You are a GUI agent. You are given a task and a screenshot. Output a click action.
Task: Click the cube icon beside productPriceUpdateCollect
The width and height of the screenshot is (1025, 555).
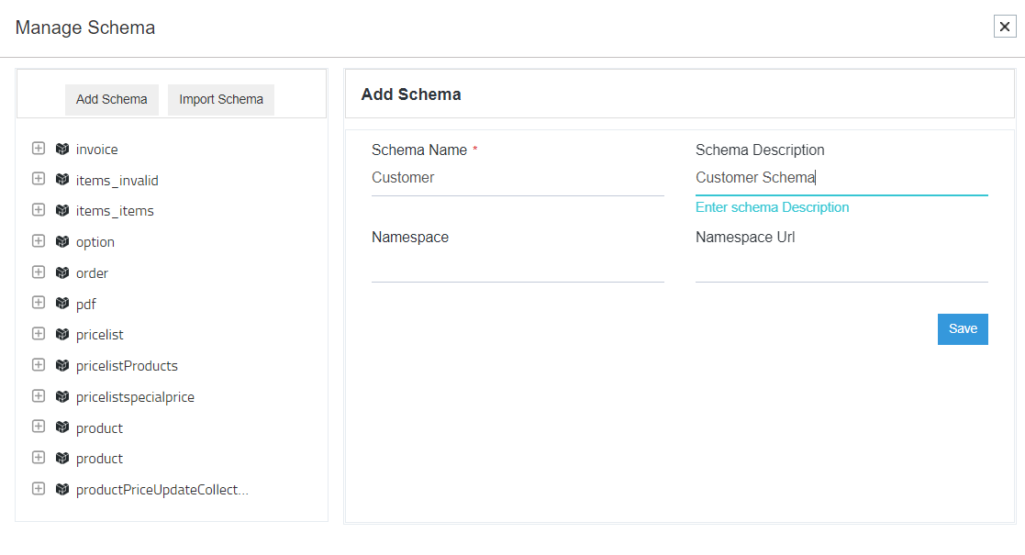coord(62,489)
